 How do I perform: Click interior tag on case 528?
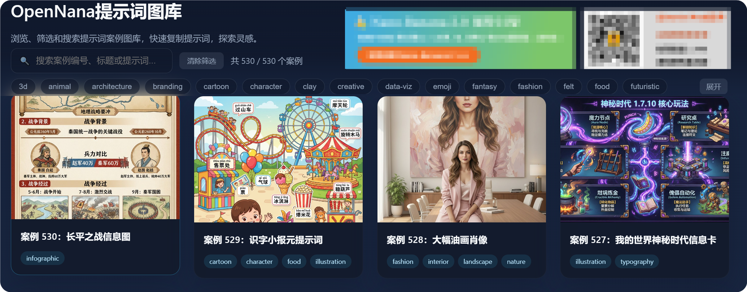point(438,261)
